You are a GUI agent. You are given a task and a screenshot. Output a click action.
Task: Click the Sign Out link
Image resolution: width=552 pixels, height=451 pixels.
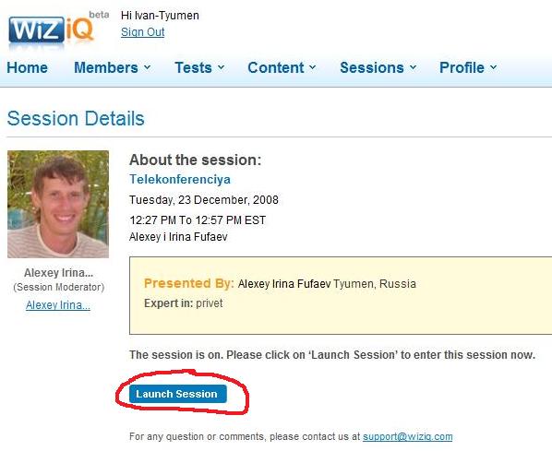click(142, 32)
